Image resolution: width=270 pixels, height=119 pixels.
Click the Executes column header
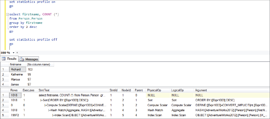[x=29, y=90]
